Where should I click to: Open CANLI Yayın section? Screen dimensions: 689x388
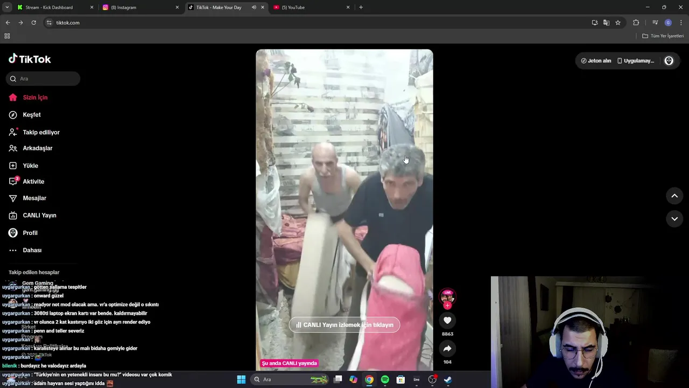(x=33, y=216)
